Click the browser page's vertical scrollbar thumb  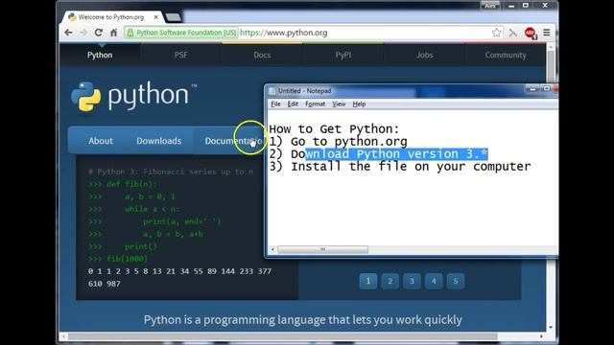click(x=551, y=66)
